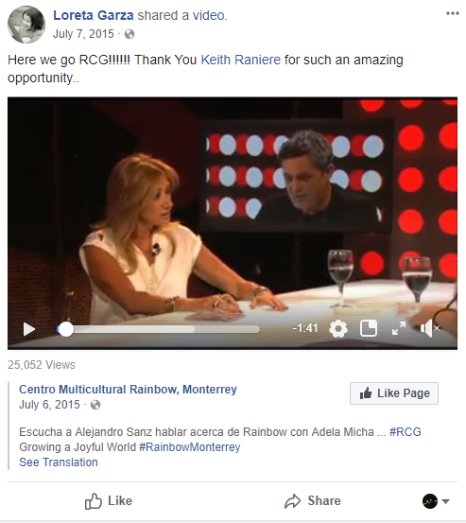Click Loreta Garza profile picture

pyautogui.click(x=26, y=25)
